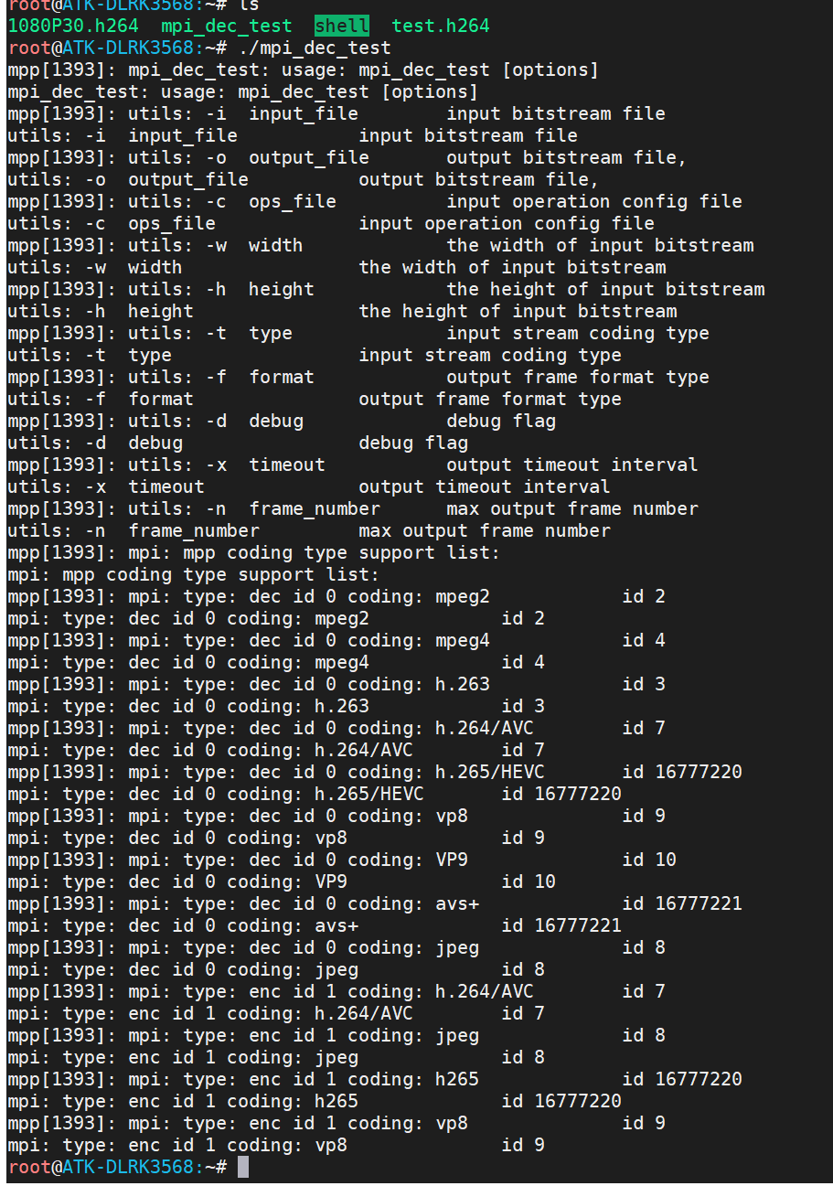This screenshot has width=833, height=1186.
Task: Click "mpeg2" on the mpp[1393] decoder line
Action: coord(463,596)
